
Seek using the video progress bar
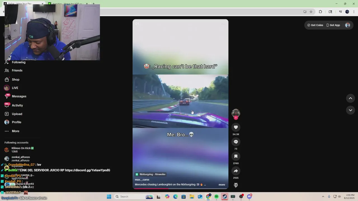tap(180, 188)
